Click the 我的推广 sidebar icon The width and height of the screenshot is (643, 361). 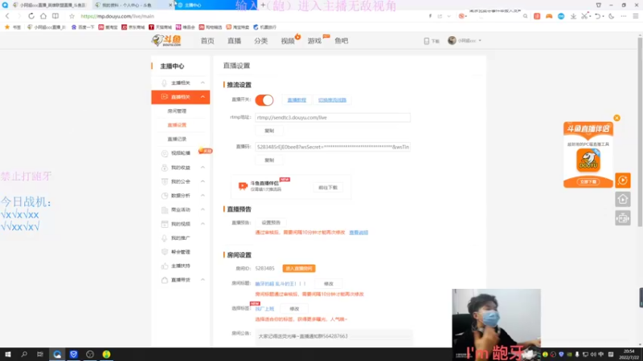tap(165, 238)
